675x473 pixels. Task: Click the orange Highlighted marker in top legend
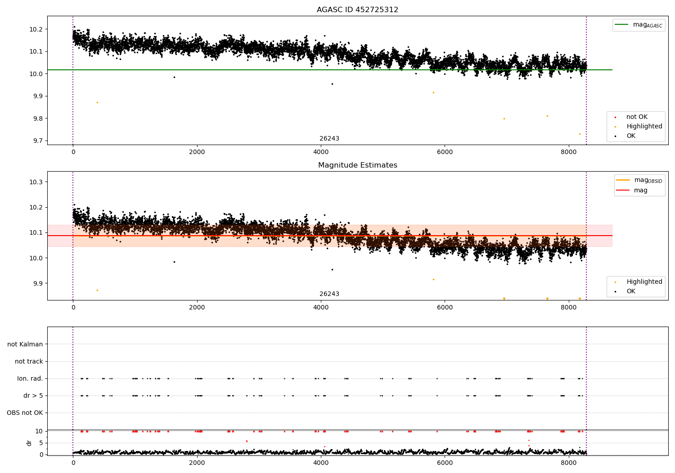[x=615, y=127]
